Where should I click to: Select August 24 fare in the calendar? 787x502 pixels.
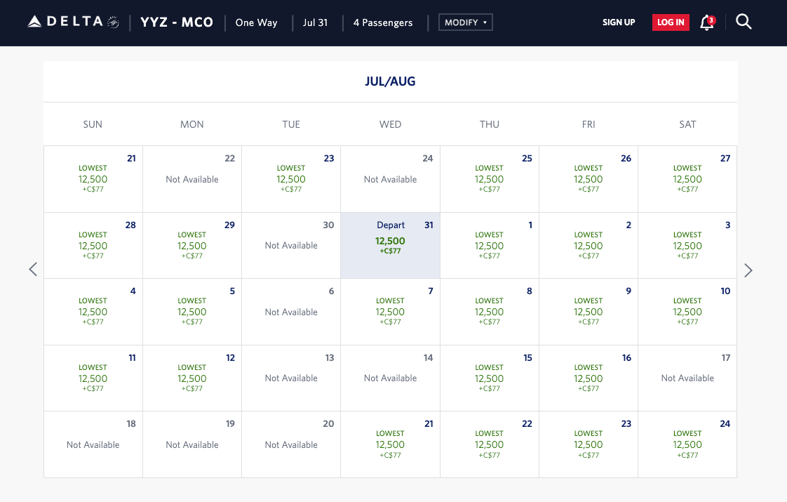click(687, 444)
